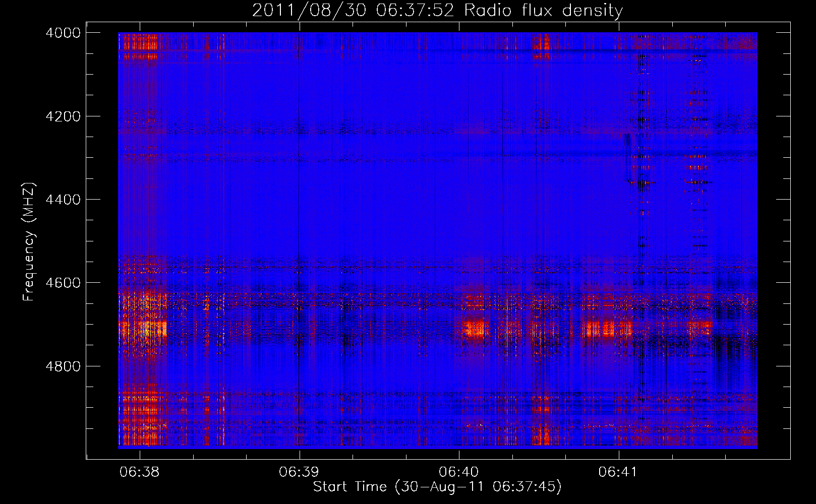Click the "Frequency (MHZ)" axis label
The height and width of the screenshot is (504, 816).
click(29, 242)
